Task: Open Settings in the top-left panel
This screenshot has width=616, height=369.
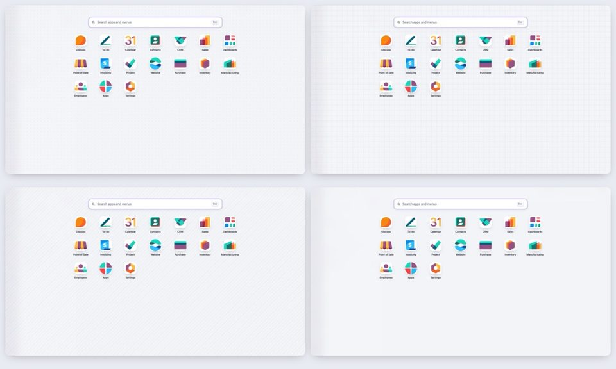Action: tap(130, 86)
